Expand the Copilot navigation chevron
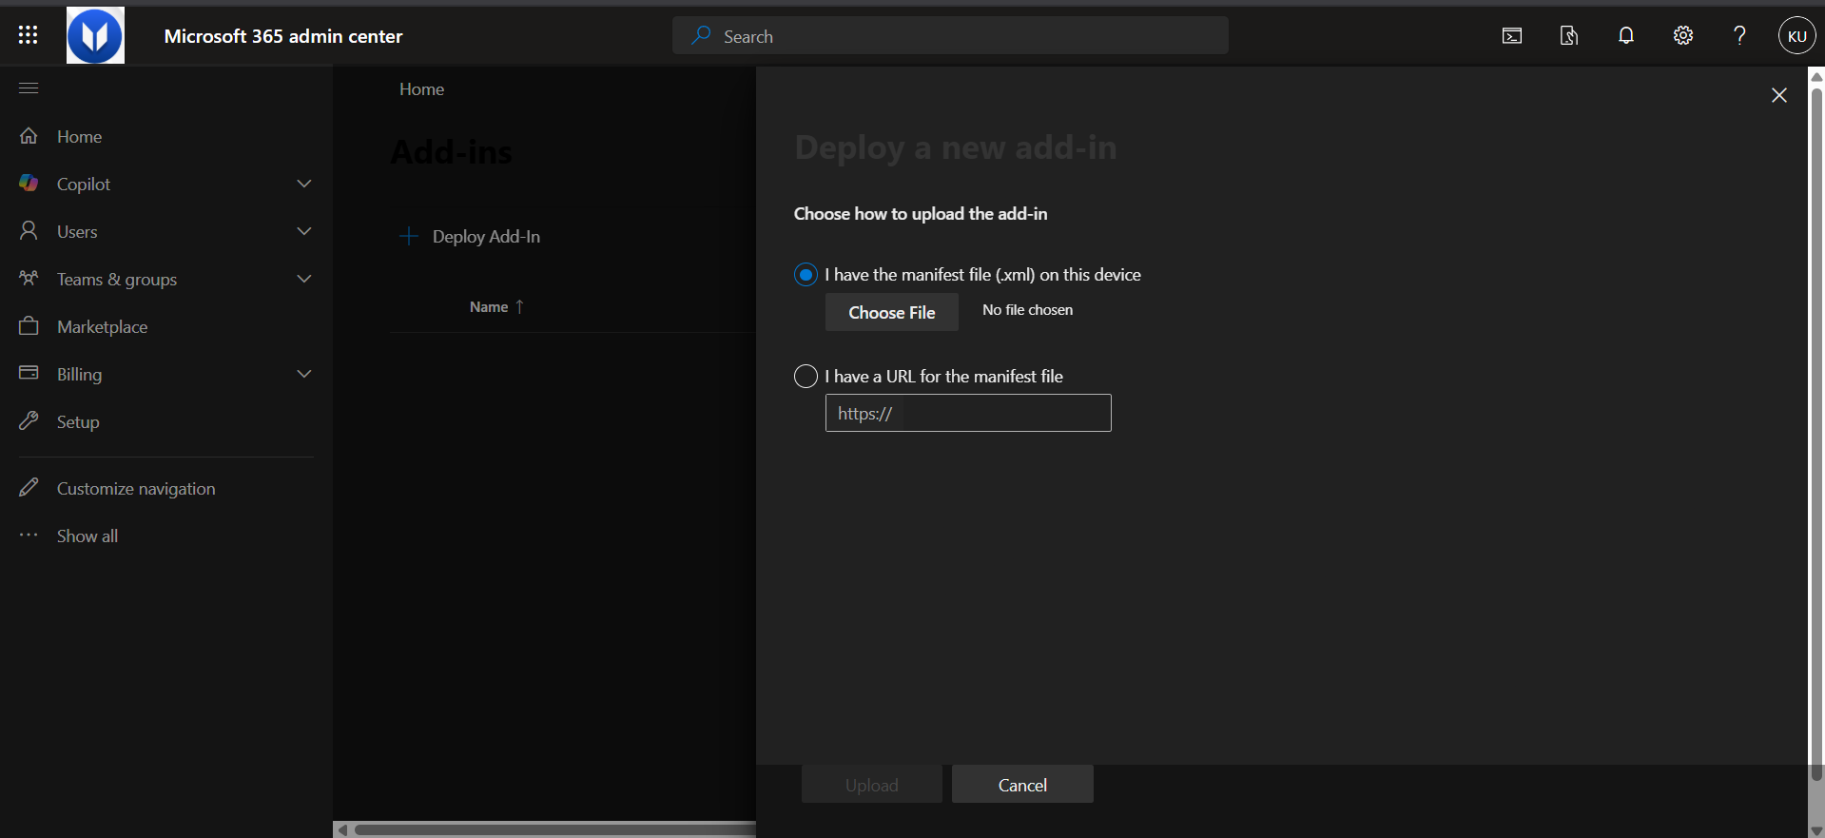Viewport: 1825px width, 838px height. [x=304, y=184]
